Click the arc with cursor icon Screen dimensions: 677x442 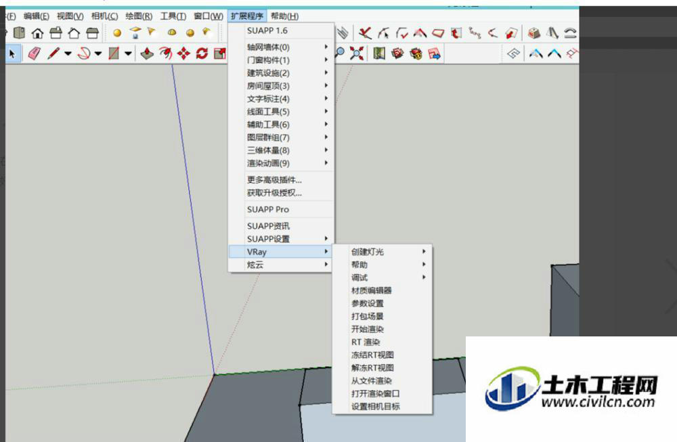pos(383,32)
